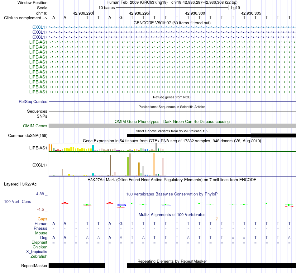The width and height of the screenshot is (296, 273).
Task: Click the Elephant species label
Action: 39,242
